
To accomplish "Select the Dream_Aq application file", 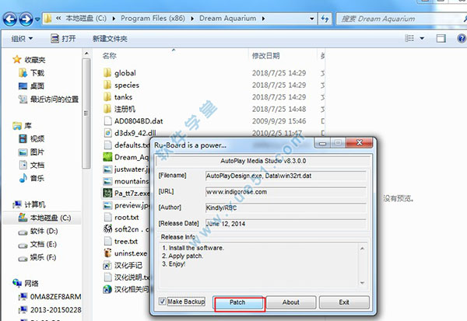I will click(x=126, y=157).
